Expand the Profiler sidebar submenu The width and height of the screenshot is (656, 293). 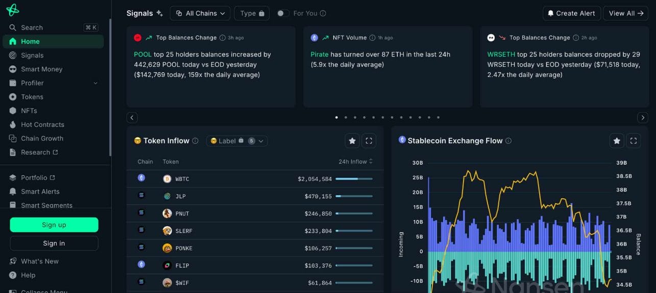(95, 83)
